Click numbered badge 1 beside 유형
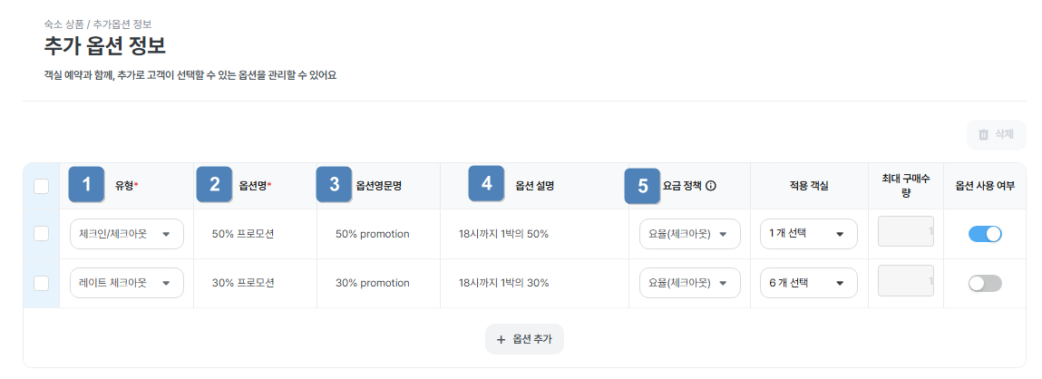 pyautogui.click(x=86, y=185)
